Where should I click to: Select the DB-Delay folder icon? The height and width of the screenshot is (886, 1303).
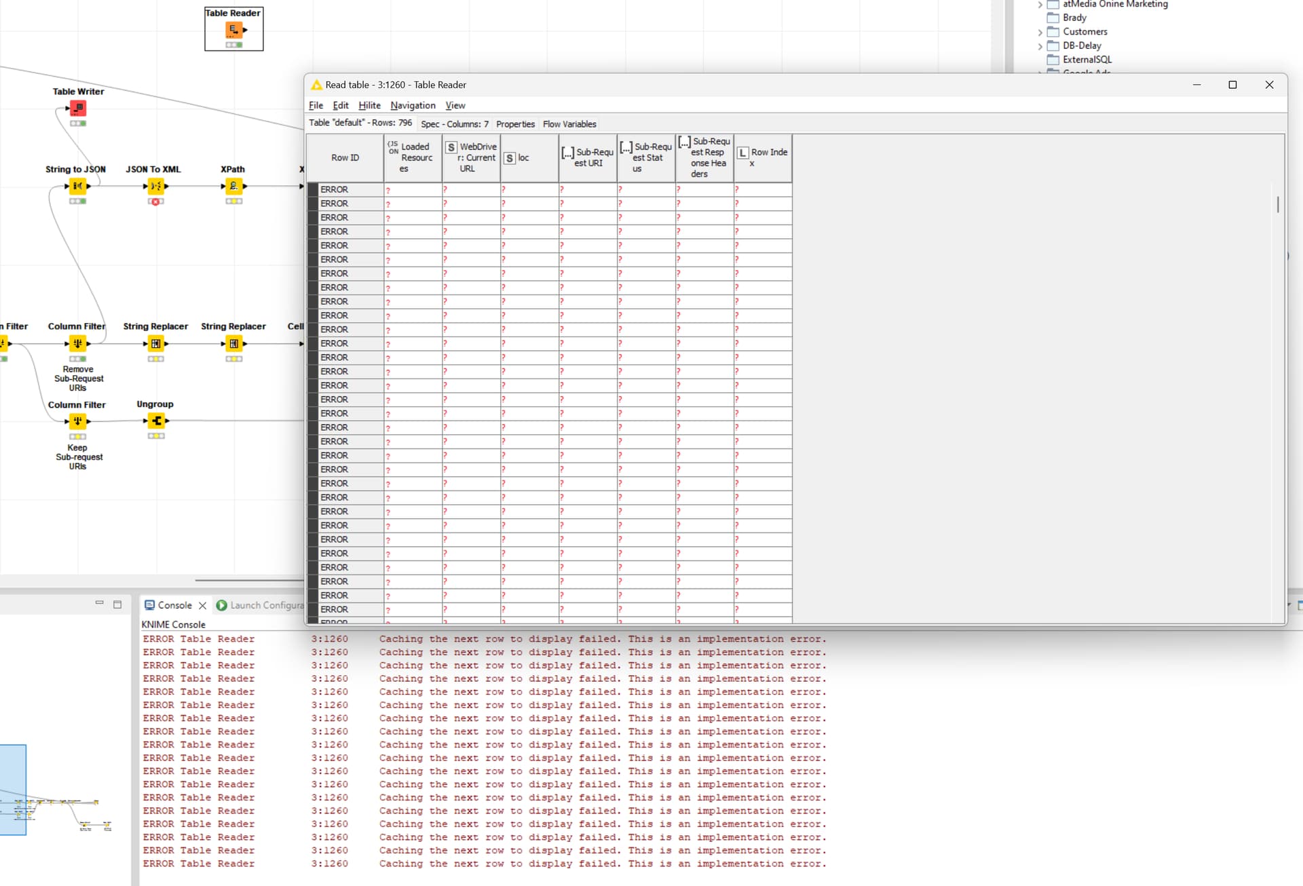point(1053,46)
